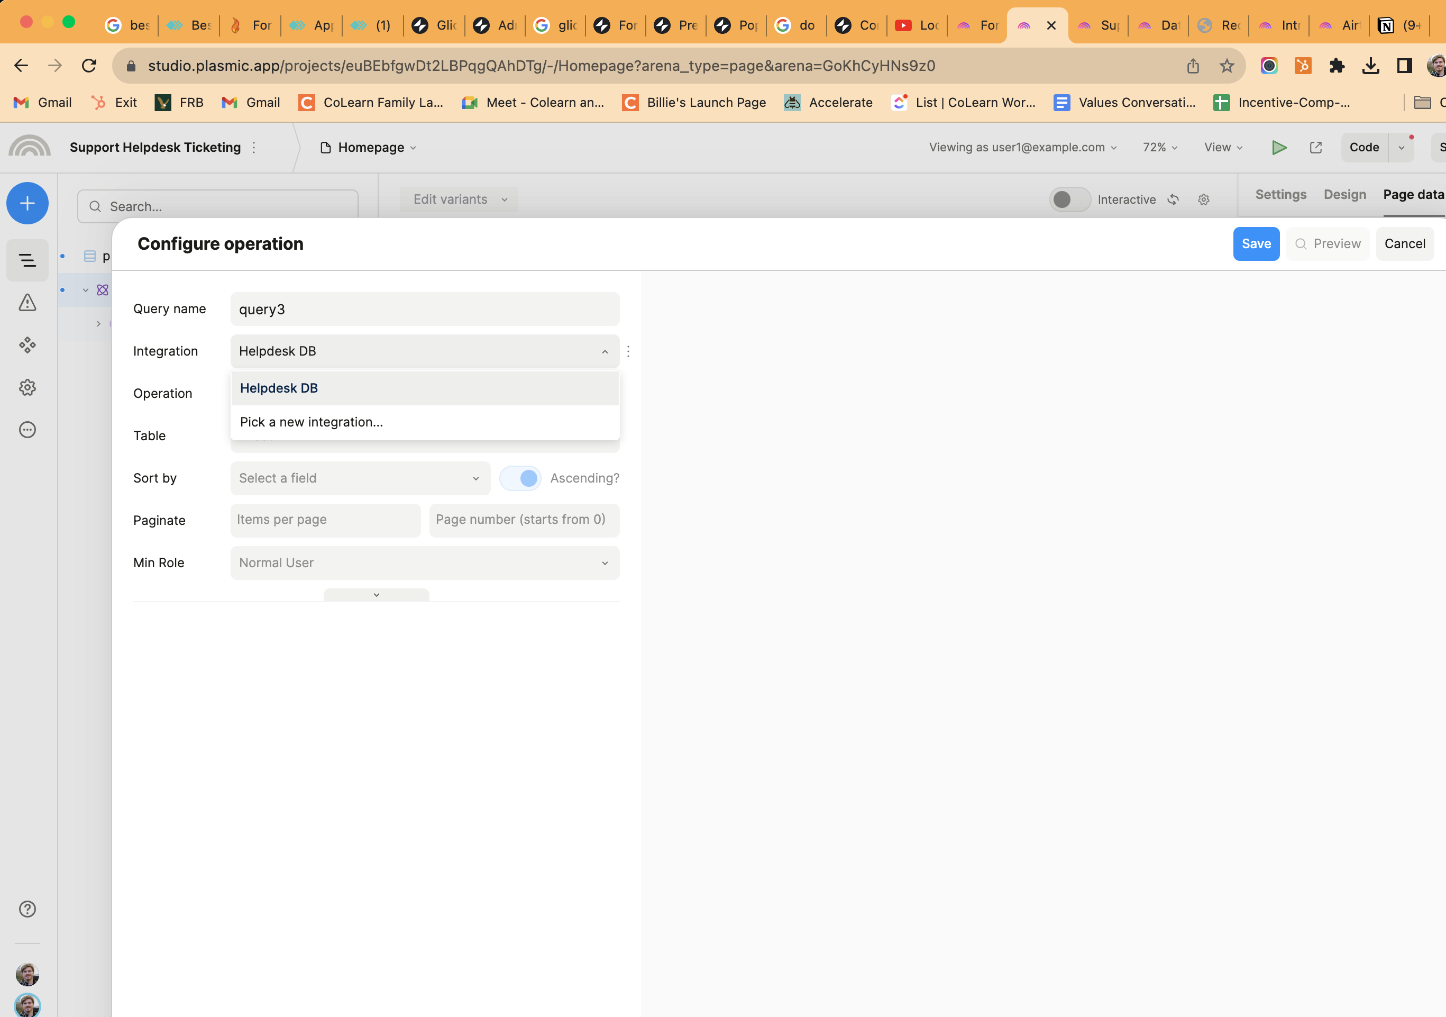Click the Save button

pyautogui.click(x=1255, y=244)
